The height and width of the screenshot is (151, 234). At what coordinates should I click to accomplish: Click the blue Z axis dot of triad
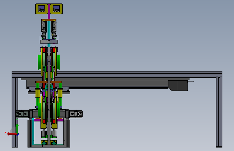(x=18, y=134)
